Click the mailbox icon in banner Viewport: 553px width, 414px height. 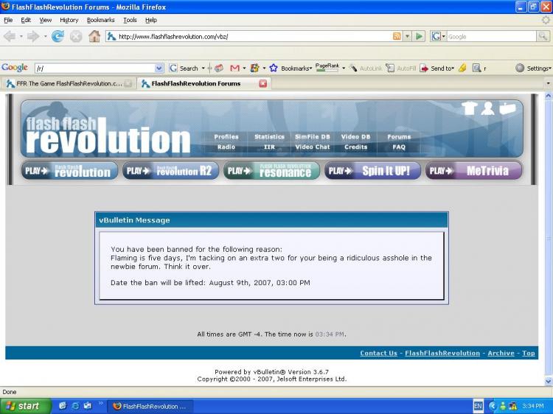click(507, 108)
